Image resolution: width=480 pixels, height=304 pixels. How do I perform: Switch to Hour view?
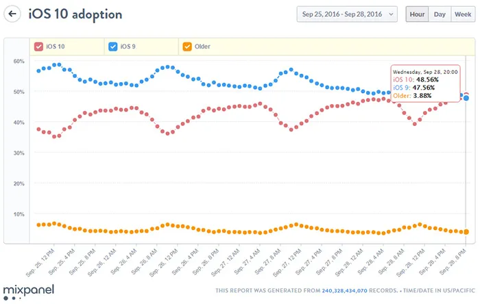click(x=416, y=14)
